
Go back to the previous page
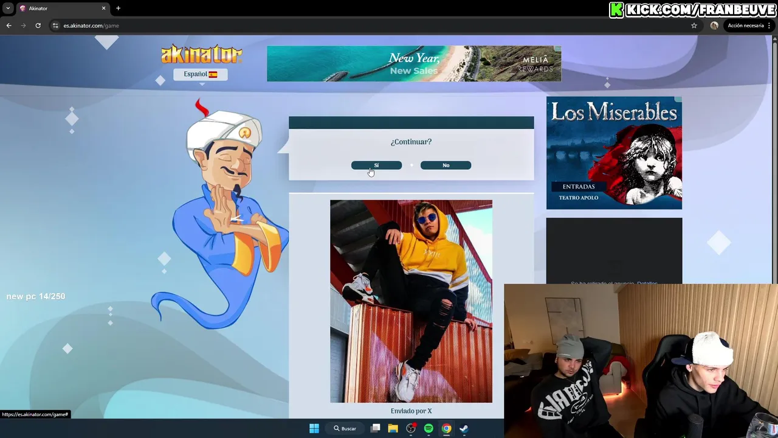tap(9, 26)
